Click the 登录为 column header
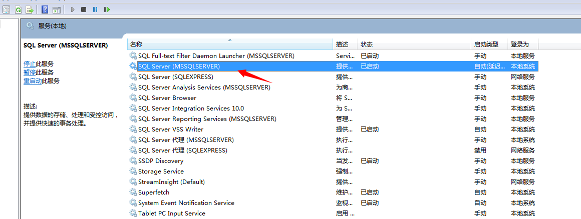The height and width of the screenshot is (219, 581). 519,44
